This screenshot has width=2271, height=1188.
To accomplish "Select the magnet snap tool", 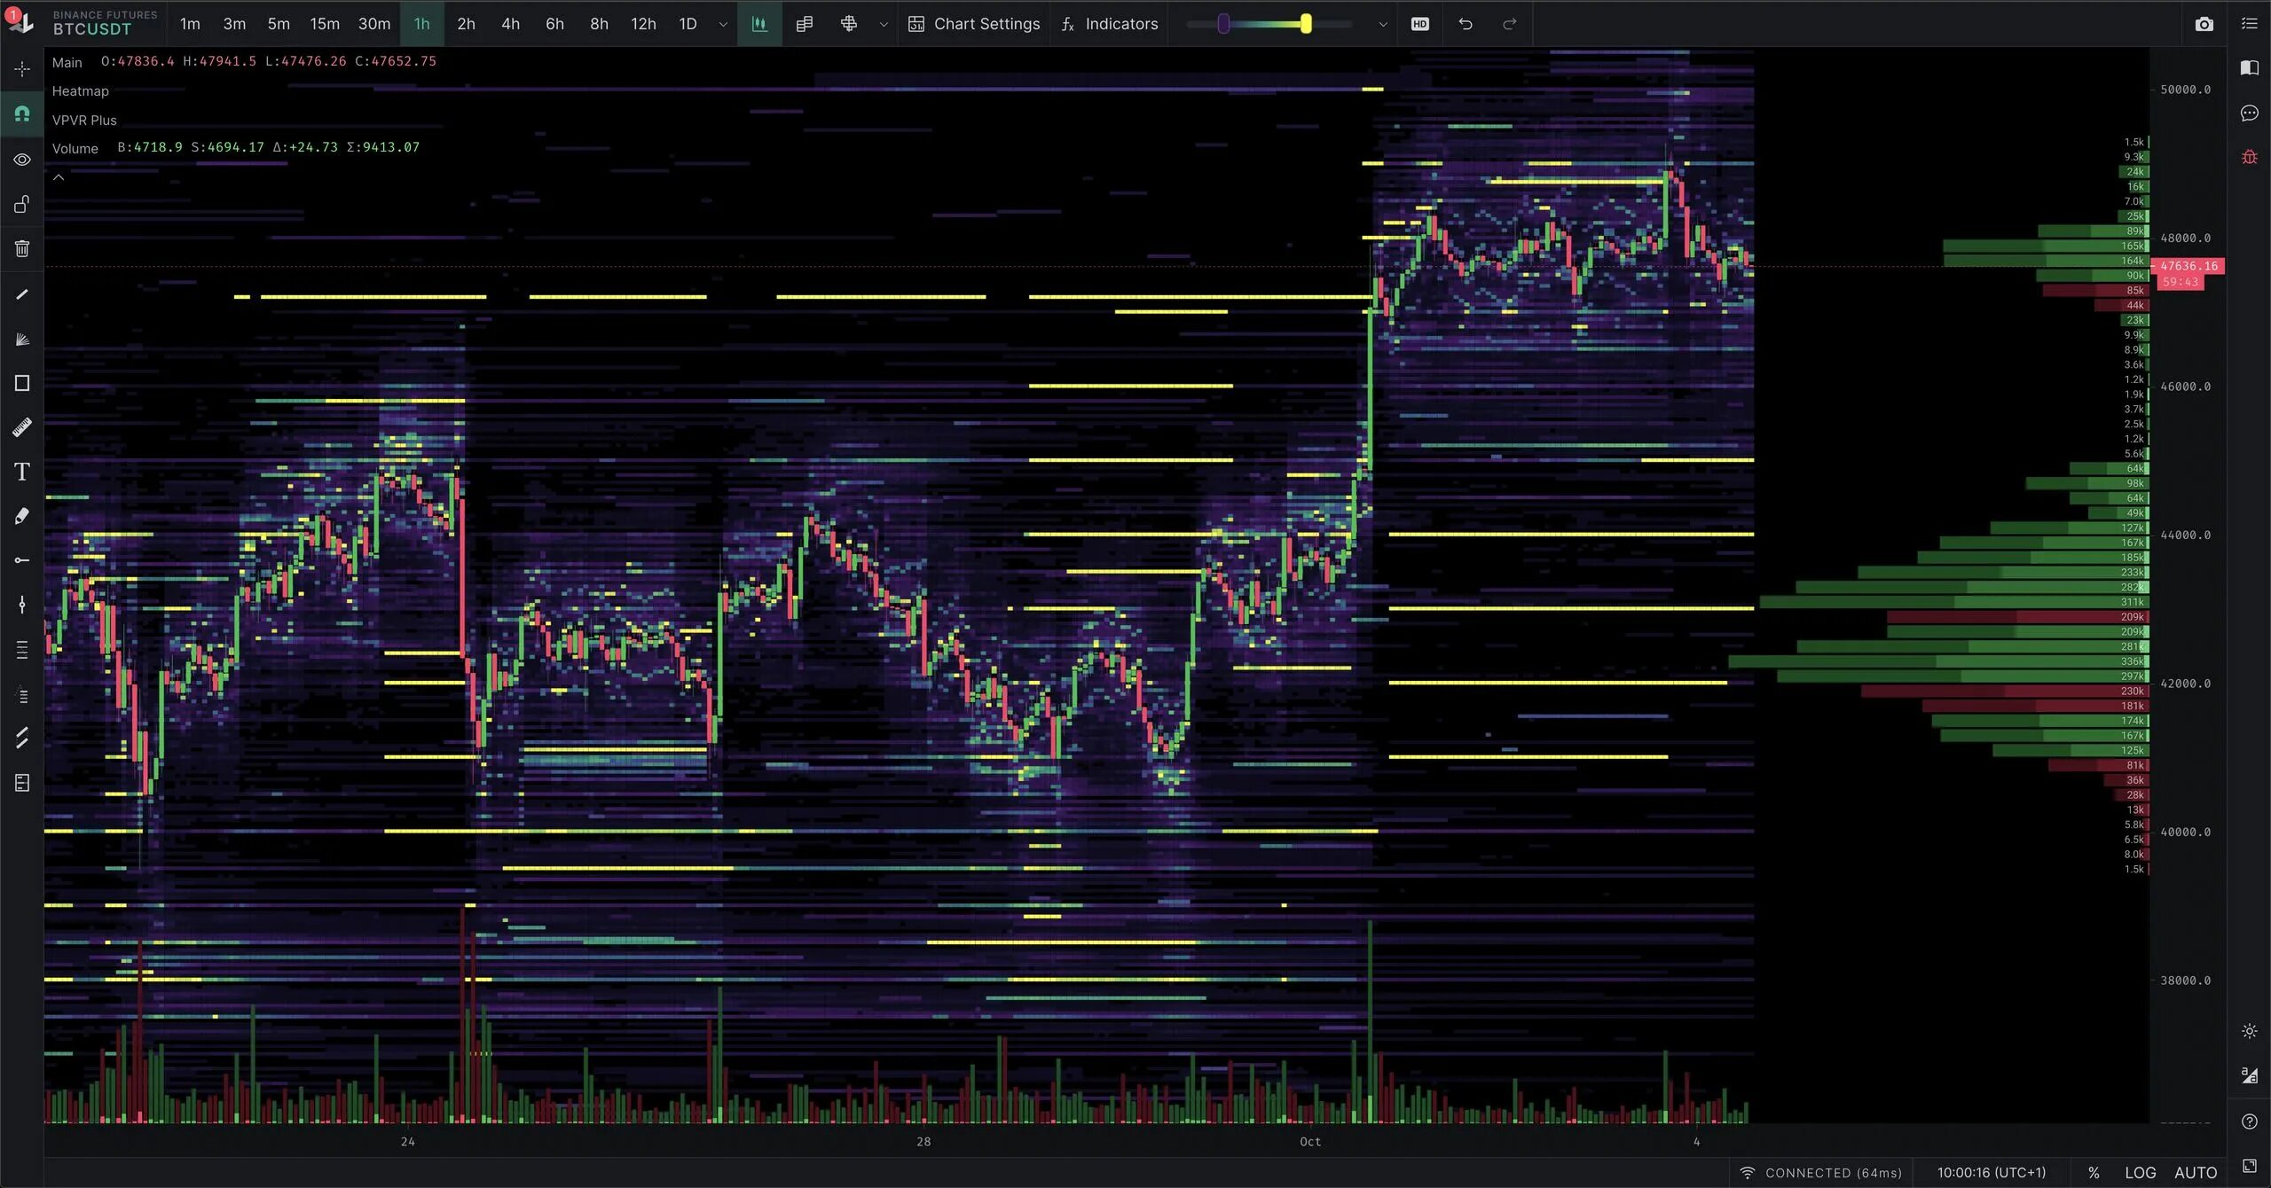I will point(22,113).
